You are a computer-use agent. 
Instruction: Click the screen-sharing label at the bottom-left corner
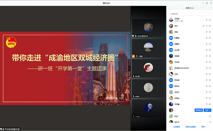(10, 129)
